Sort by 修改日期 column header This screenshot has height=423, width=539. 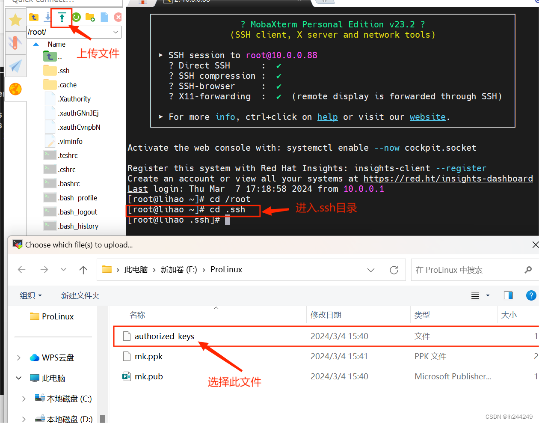point(326,315)
